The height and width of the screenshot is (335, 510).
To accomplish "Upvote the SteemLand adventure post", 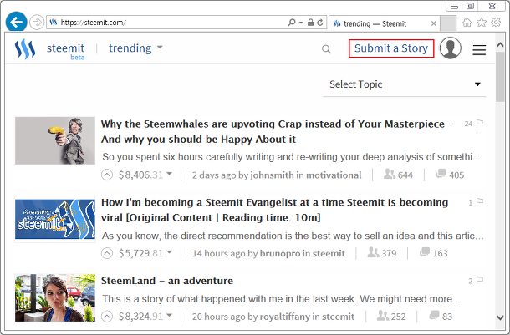I will click(x=106, y=317).
